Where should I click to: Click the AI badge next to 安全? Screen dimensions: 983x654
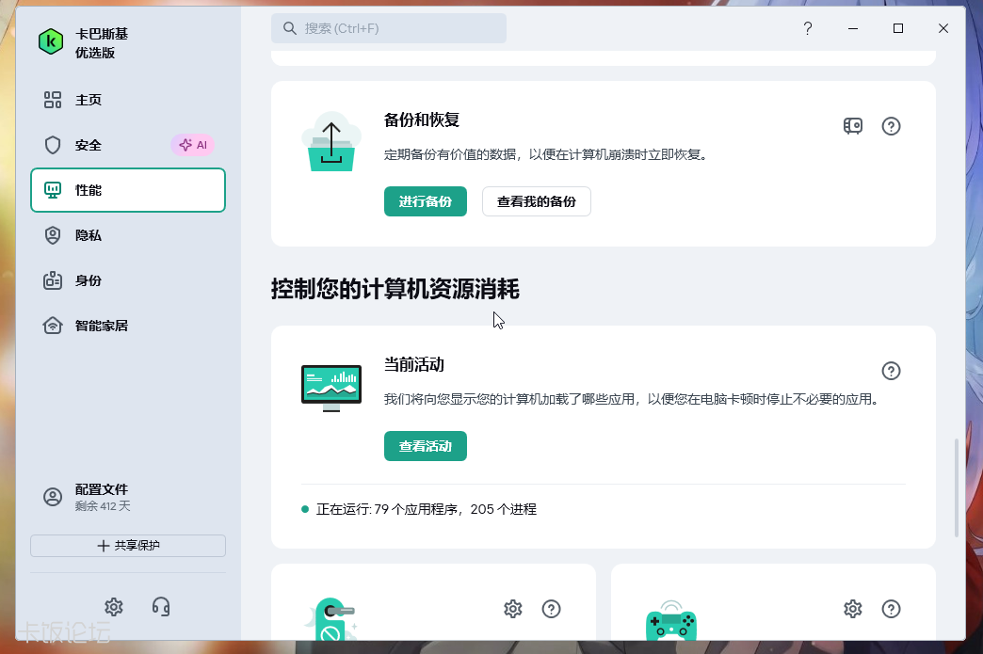coord(193,145)
